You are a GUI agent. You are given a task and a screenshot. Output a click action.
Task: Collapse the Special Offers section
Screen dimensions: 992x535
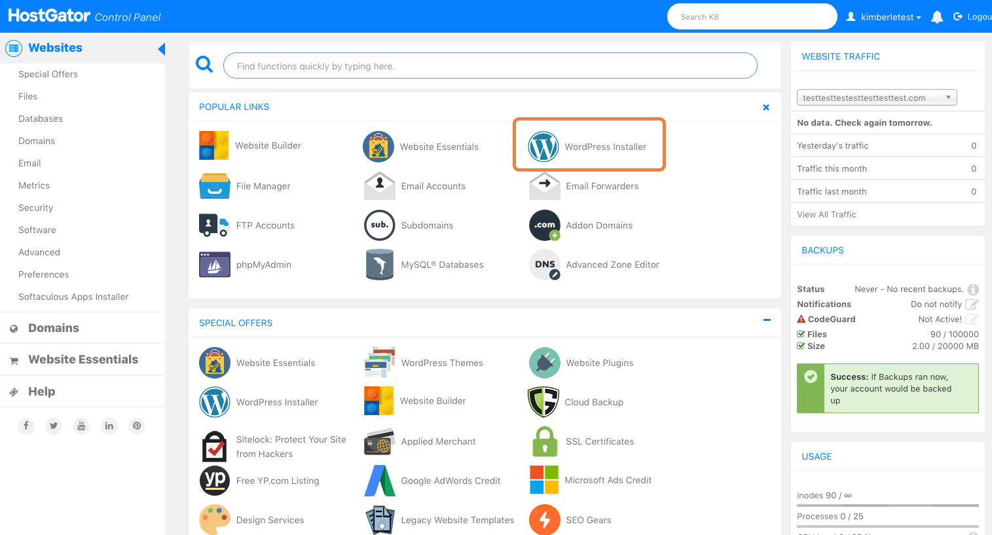(767, 320)
